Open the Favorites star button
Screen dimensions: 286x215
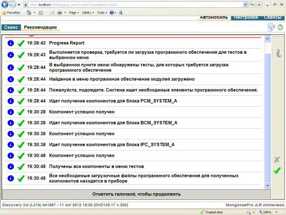click(11, 13)
